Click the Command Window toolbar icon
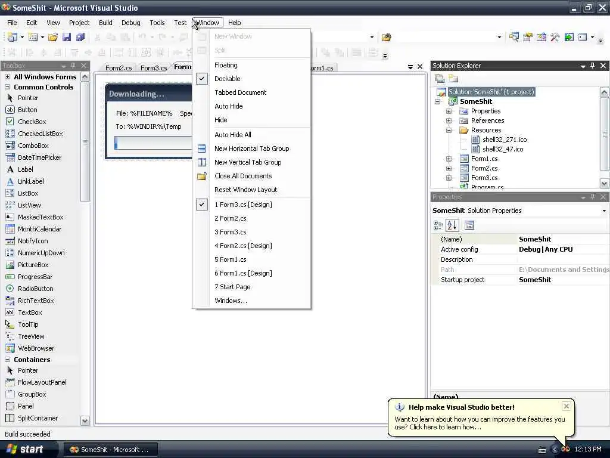 (583, 38)
